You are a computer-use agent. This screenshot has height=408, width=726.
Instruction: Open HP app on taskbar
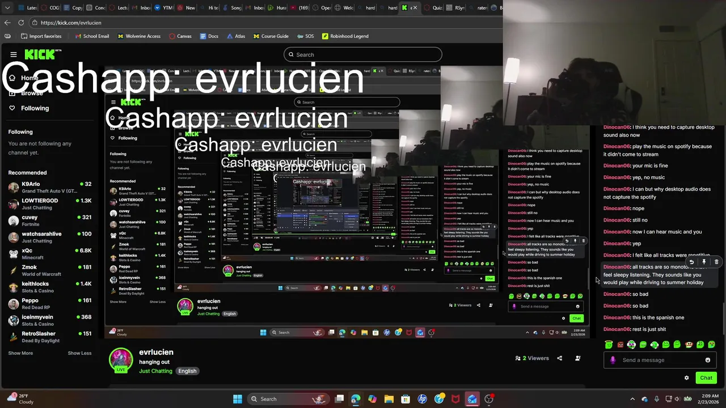[422, 399]
